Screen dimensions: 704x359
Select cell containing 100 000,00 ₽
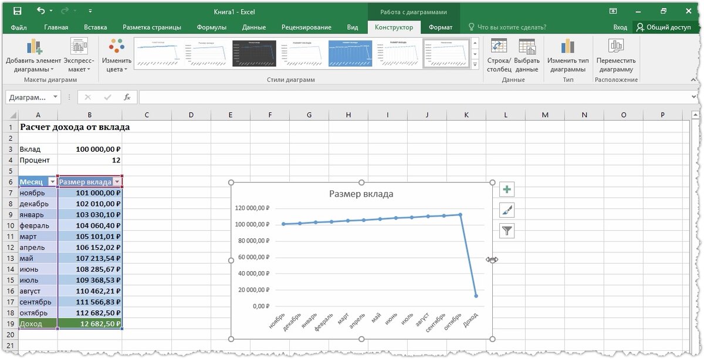coord(90,149)
